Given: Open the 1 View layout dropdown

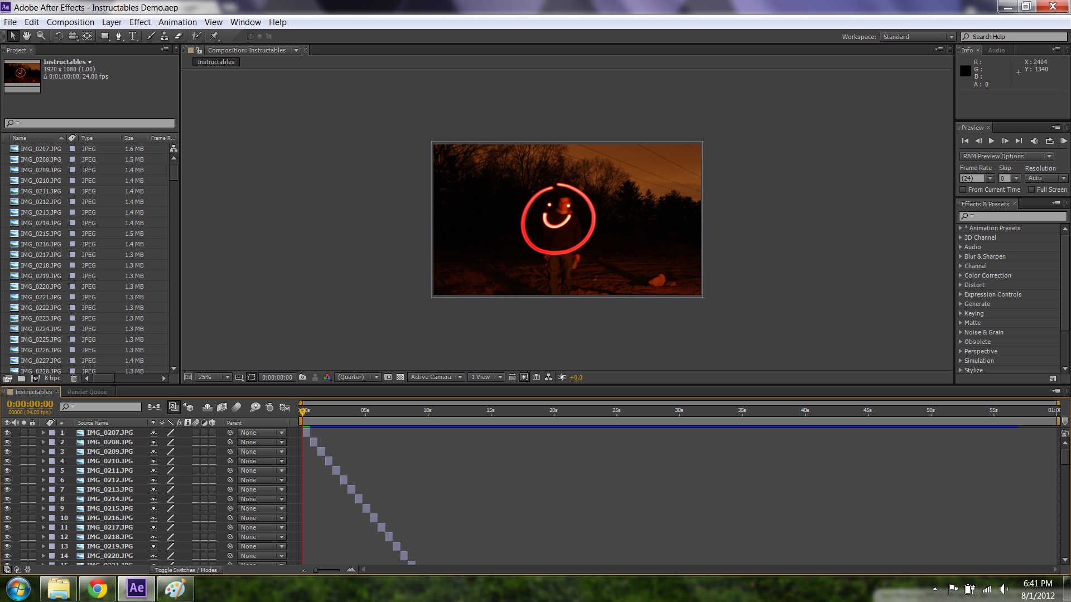Looking at the screenshot, I should 486,377.
